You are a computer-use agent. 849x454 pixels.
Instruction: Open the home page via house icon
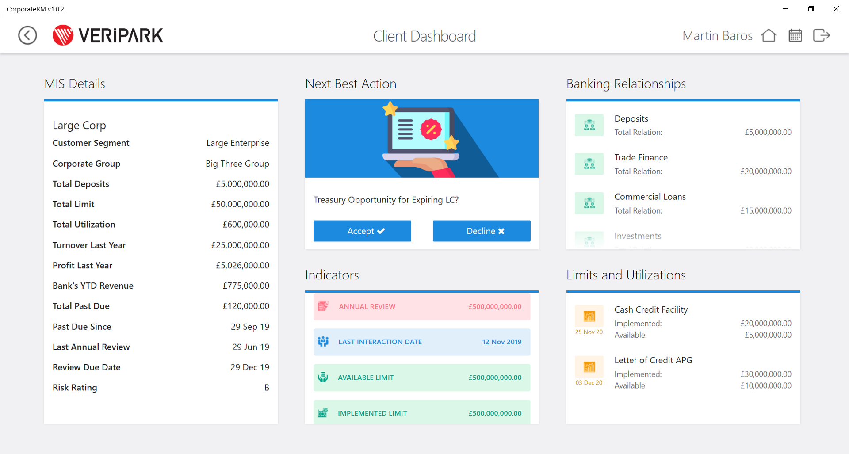coord(769,35)
